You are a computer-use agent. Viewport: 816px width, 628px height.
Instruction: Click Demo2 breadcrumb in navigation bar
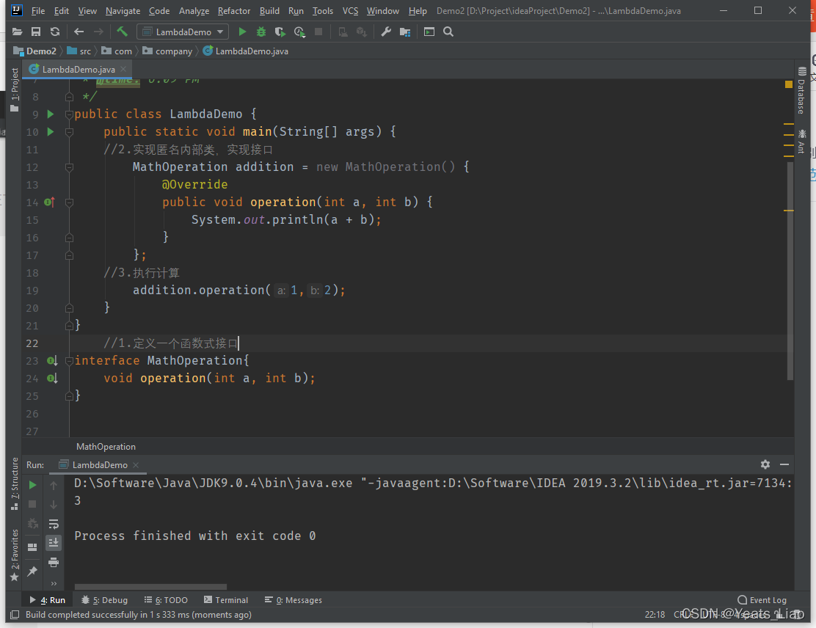click(x=35, y=51)
